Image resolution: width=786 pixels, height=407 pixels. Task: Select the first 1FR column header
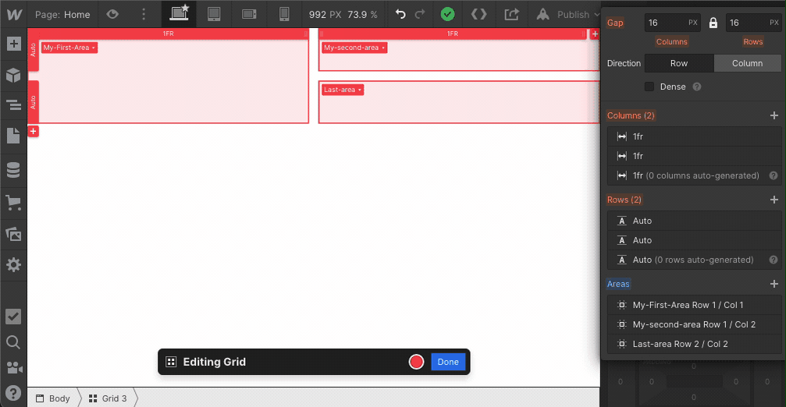click(168, 34)
